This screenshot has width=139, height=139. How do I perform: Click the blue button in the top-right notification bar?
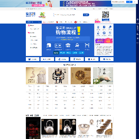point(129,2)
